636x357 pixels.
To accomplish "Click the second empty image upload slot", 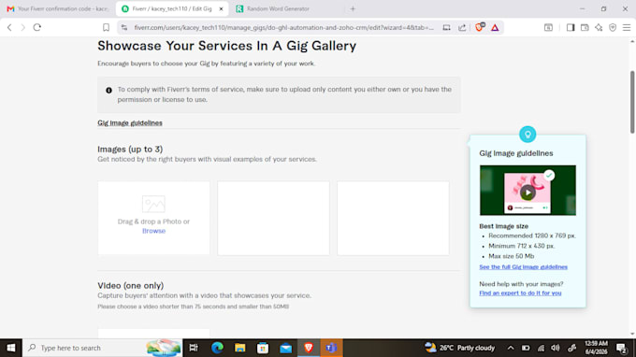I will pos(273,218).
